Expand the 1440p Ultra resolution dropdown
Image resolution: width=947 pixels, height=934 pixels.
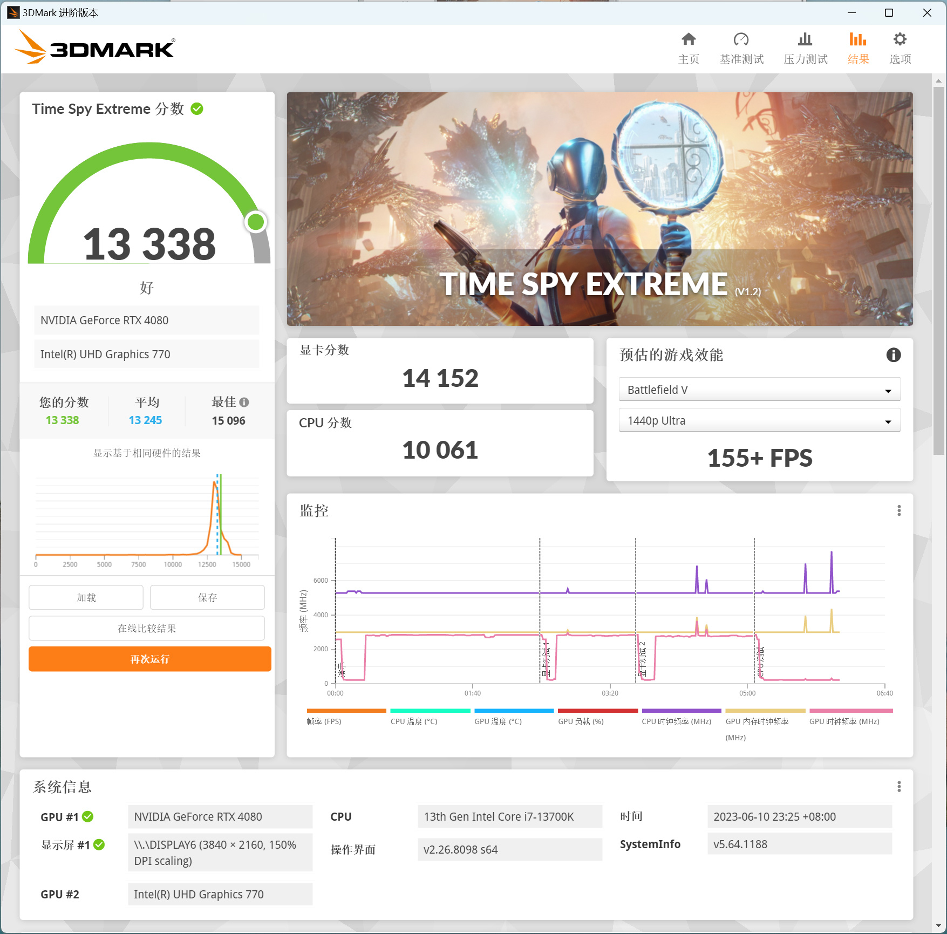(760, 420)
